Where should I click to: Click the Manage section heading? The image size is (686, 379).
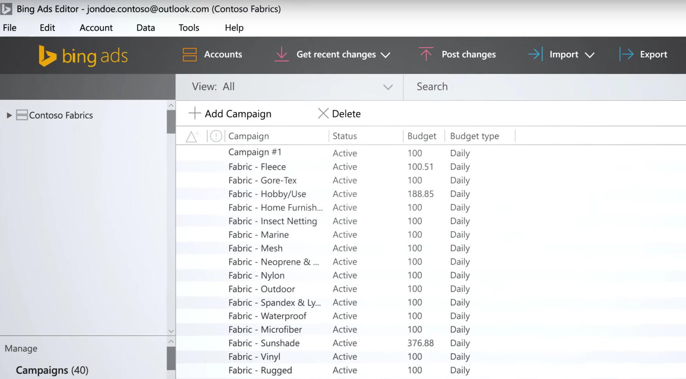[x=21, y=348]
